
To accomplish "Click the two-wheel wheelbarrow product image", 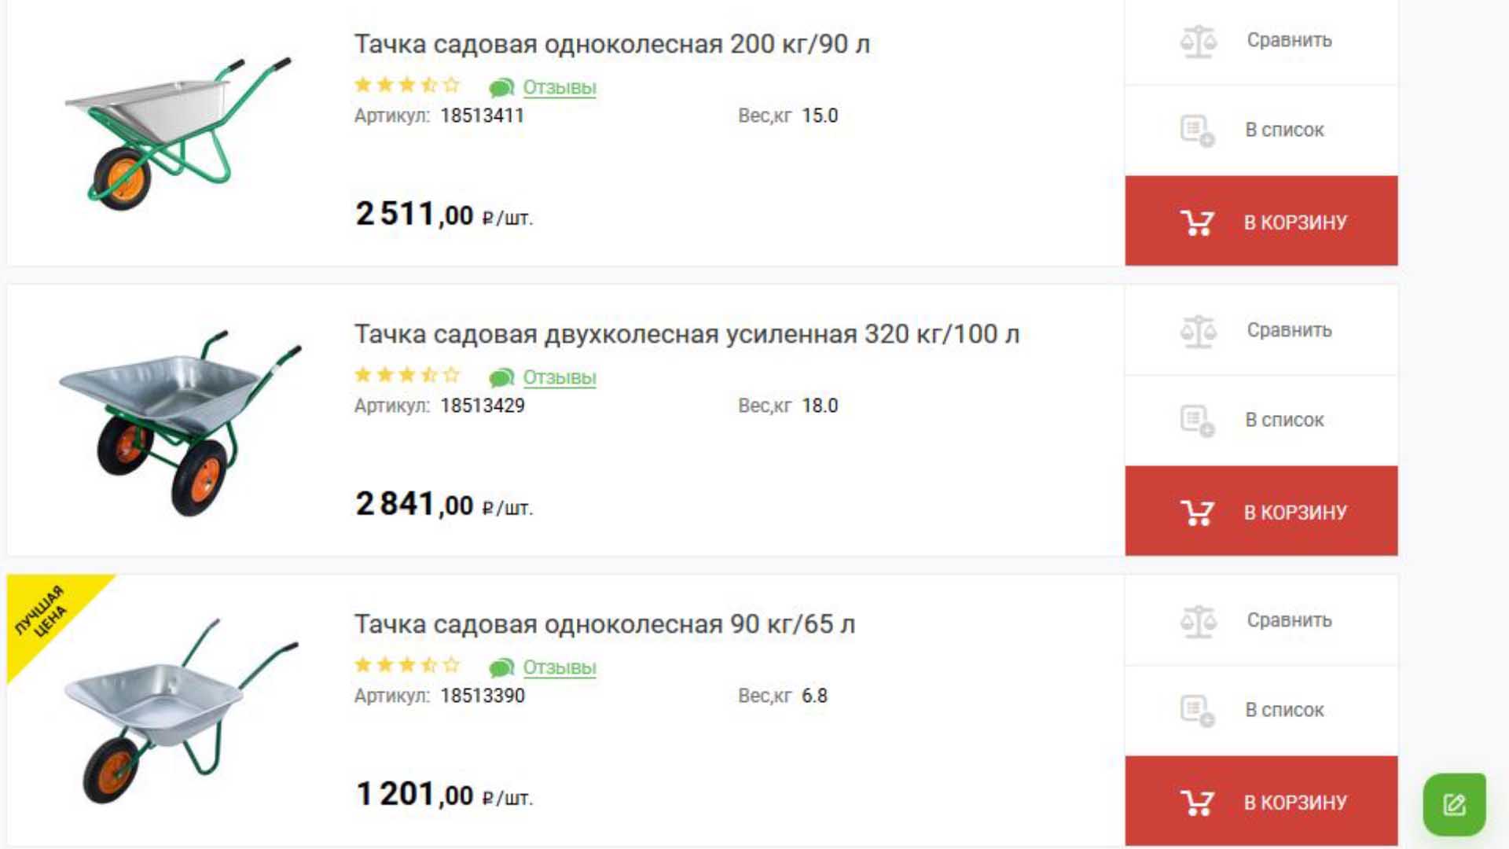I will 179,422.
